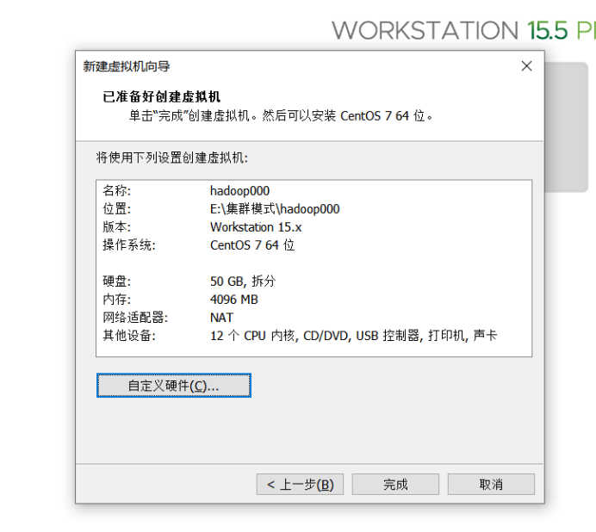Click the network adapter value NAT
The width and height of the screenshot is (596, 532).
[x=221, y=318]
